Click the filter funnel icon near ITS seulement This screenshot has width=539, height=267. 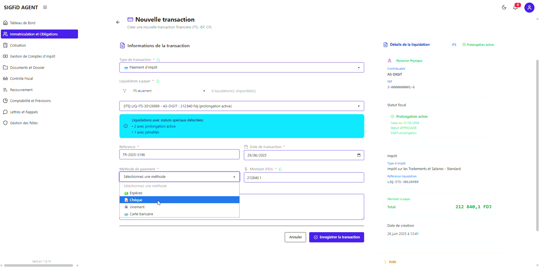(124, 91)
